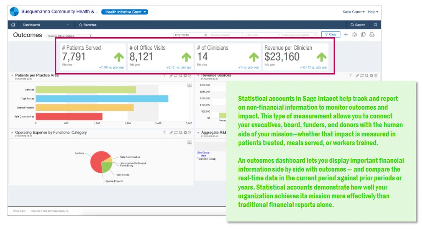Click export icon above the pie chart
Image resolution: width=423 pixels, height=231 pixels.
190,142
